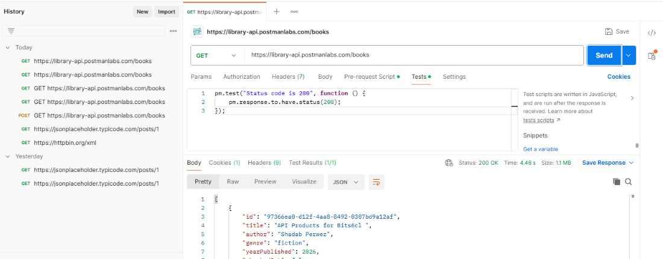Open the response Cookies (1) tab
Screen dimensions: 663x259
point(225,163)
